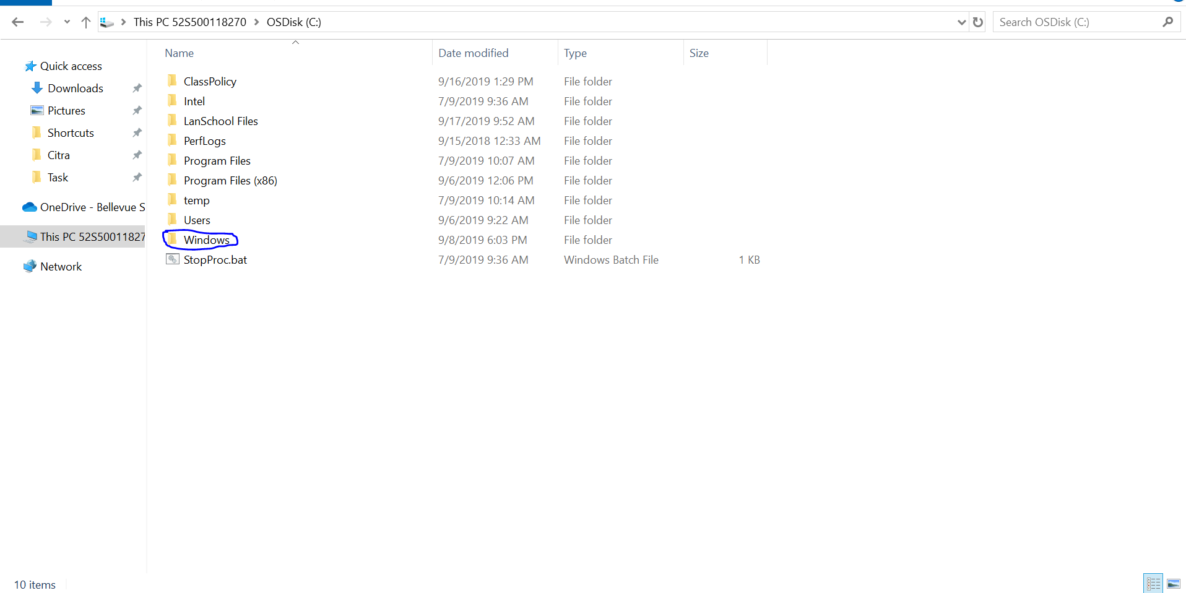This screenshot has height=593, width=1186.
Task: Click the search magnifier icon
Action: (1167, 22)
